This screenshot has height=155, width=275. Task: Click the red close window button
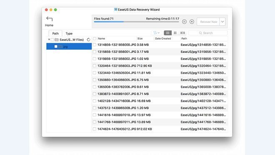46,10
